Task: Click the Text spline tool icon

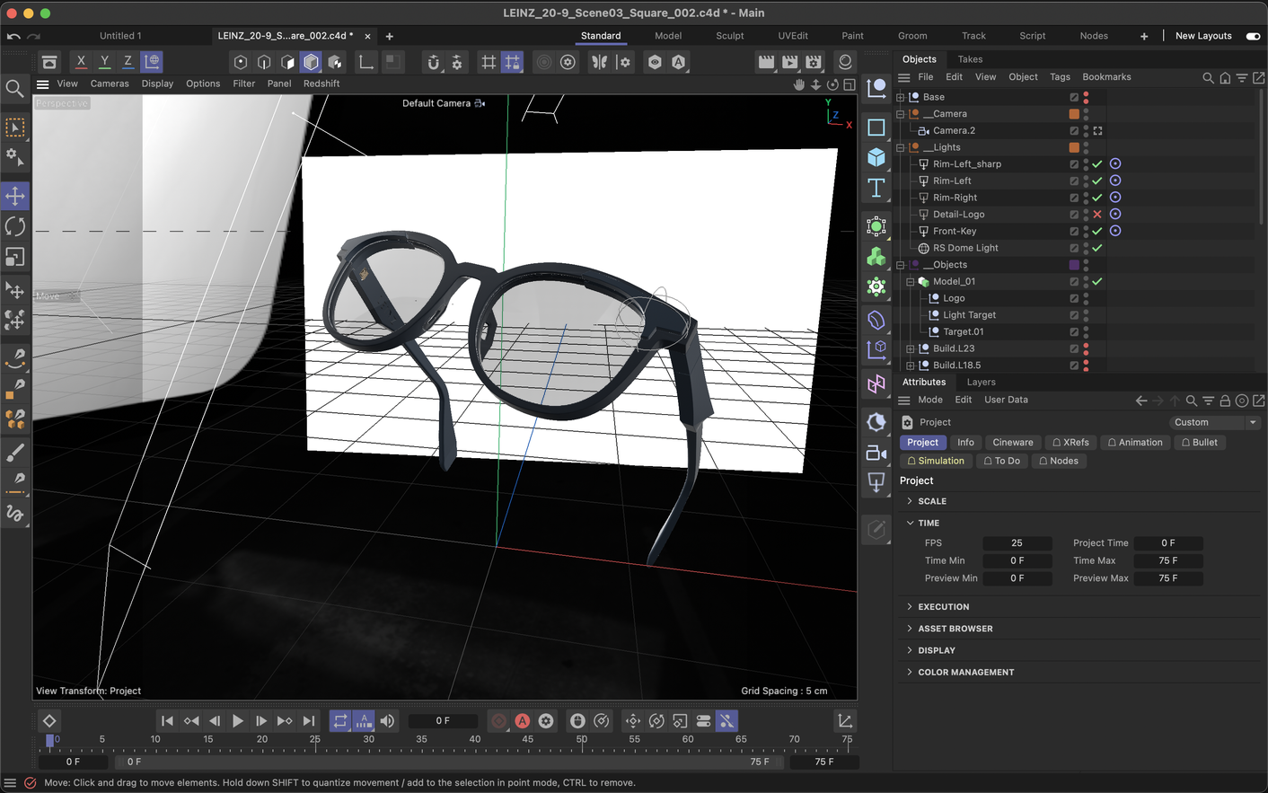Action: click(x=876, y=188)
